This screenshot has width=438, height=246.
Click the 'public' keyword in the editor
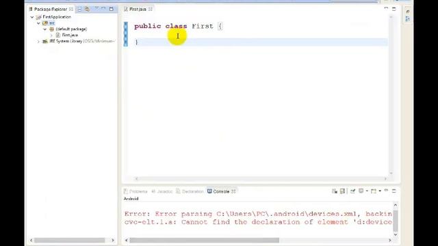pos(148,26)
